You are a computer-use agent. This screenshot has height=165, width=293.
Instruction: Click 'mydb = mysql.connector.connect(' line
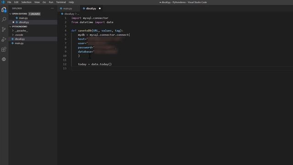pyautogui.click(x=104, y=35)
